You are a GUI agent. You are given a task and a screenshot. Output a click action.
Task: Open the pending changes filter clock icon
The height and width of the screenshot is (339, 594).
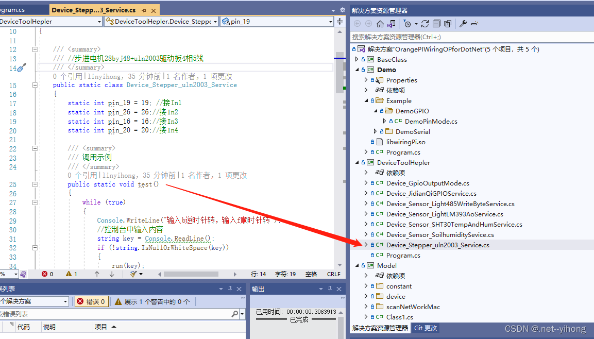[407, 24]
